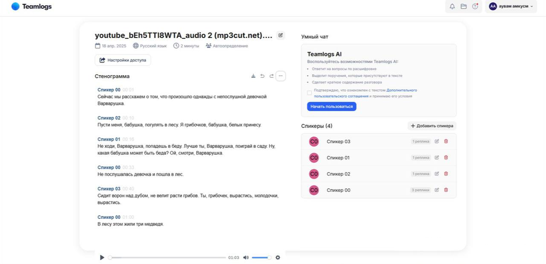Click text 'Не послушалась девочка и пошла в лес.'

pyautogui.click(x=141, y=174)
